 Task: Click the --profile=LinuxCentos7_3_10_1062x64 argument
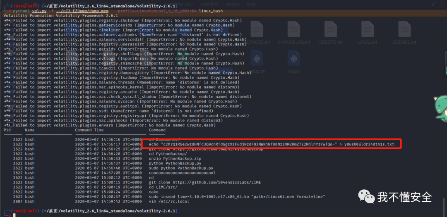(x=155, y=11)
